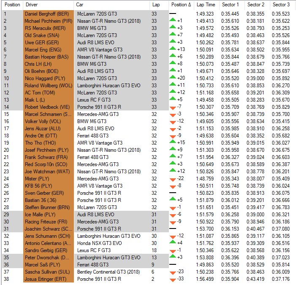Select Marcel Eng's green position gain arrow
Viewport: 296px width, 285px height.
click(x=173, y=49)
